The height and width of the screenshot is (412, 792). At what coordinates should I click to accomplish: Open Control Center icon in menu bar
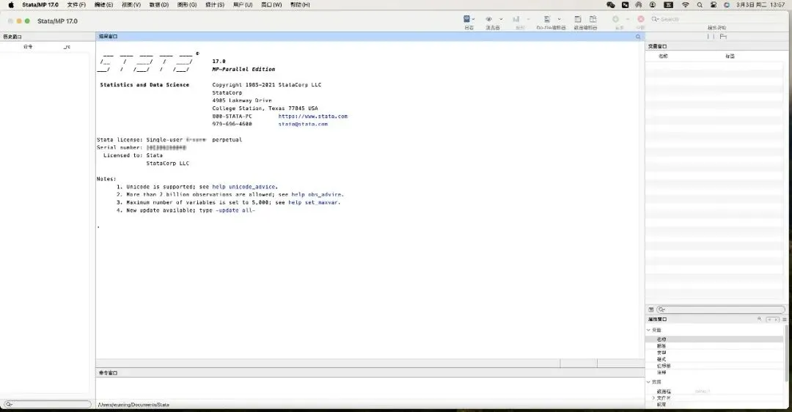(x=714, y=4)
